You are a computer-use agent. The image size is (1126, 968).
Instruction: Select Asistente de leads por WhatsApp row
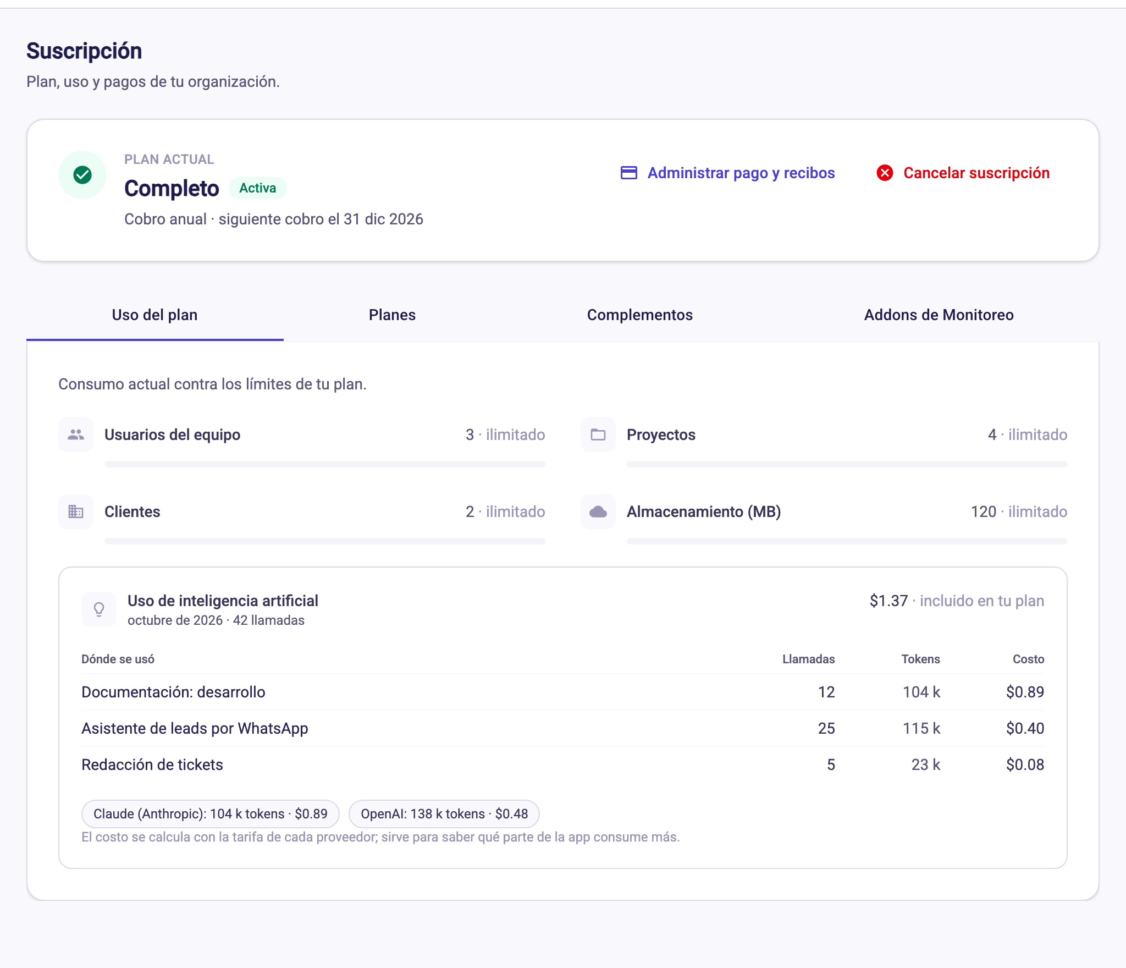pos(563,728)
